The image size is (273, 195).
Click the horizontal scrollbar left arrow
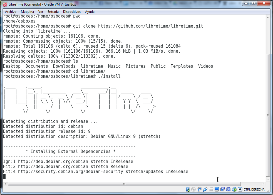point(5,184)
